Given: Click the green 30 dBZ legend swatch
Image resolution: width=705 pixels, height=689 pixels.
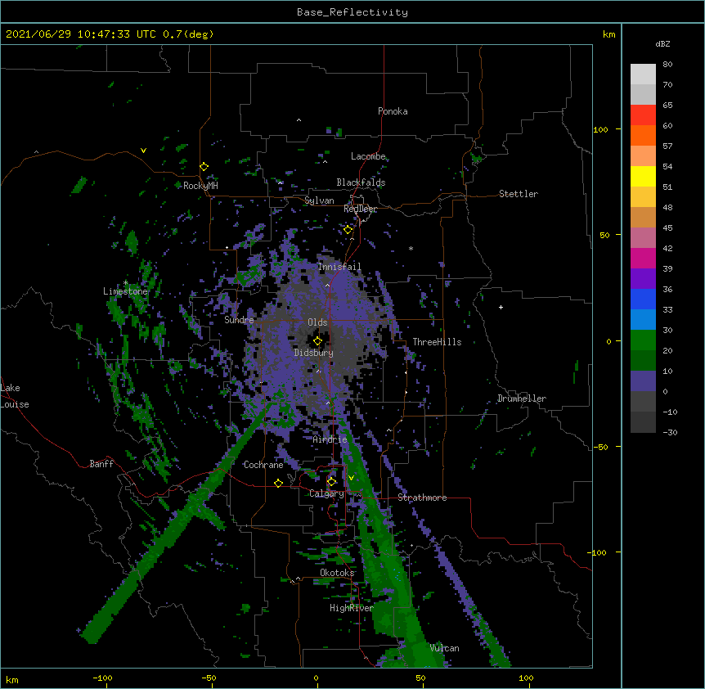Looking at the screenshot, I should pos(643,340).
